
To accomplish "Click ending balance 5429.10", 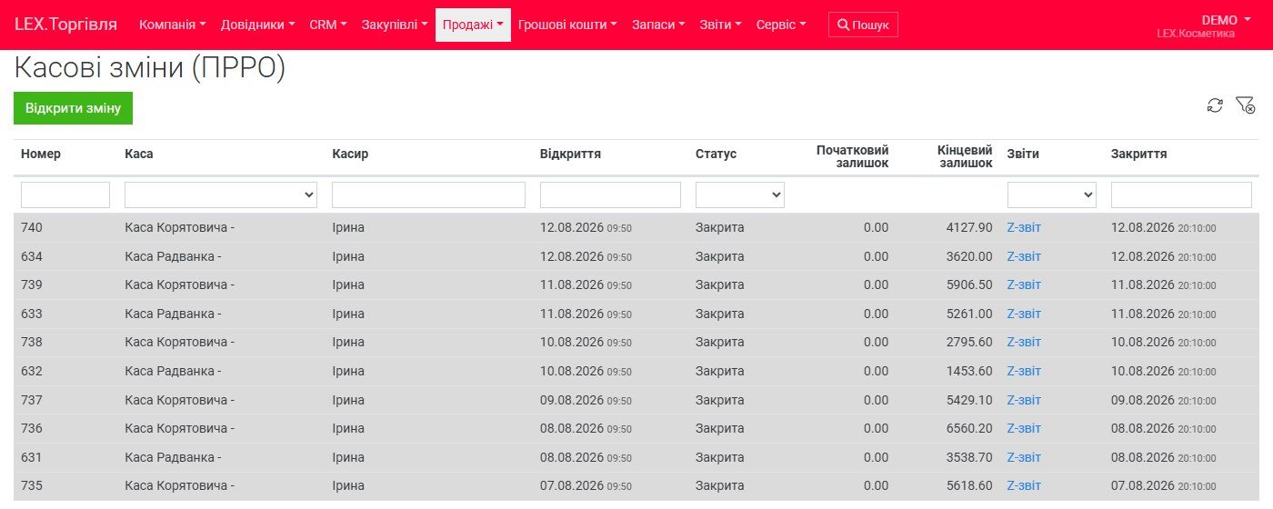I will pyautogui.click(x=969, y=400).
